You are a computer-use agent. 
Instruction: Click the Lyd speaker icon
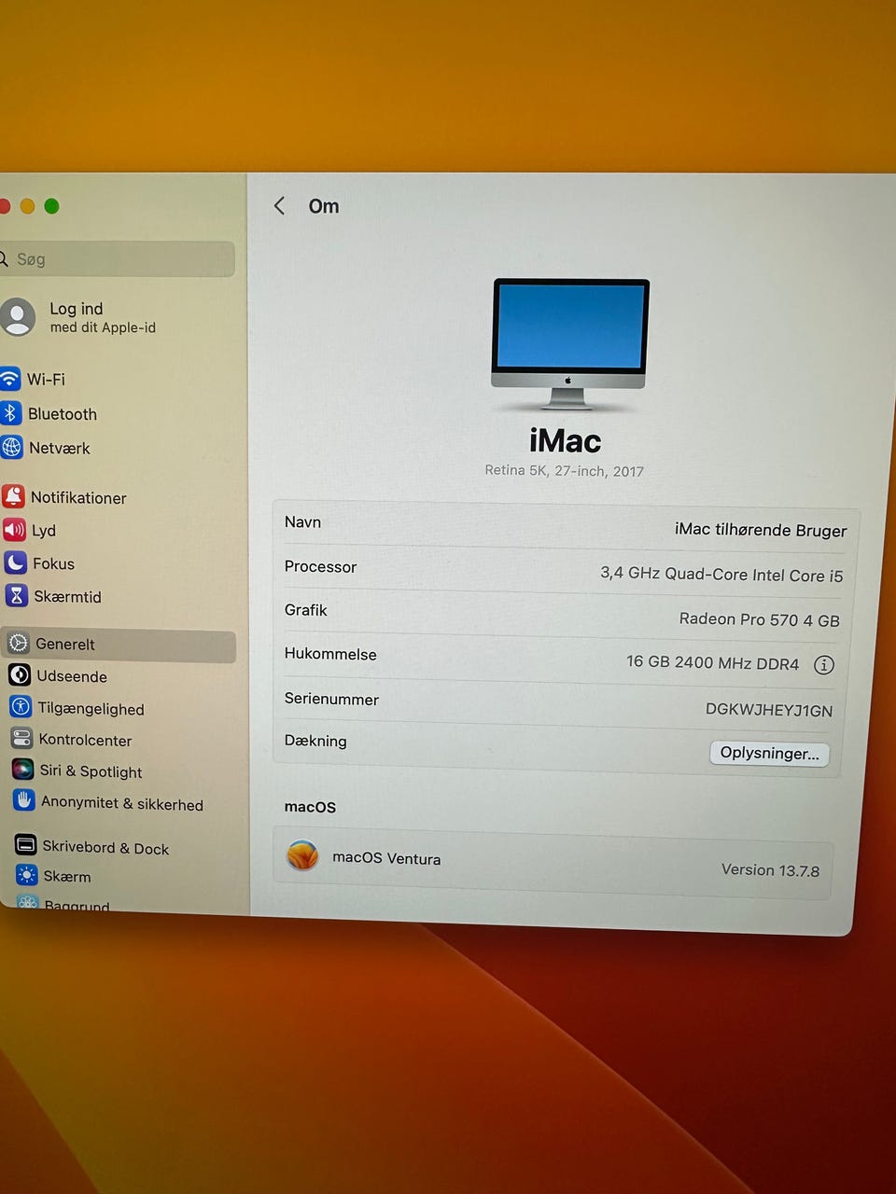[x=14, y=530]
